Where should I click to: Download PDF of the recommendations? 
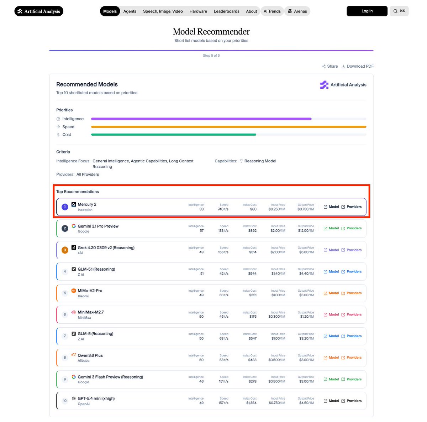(x=358, y=66)
